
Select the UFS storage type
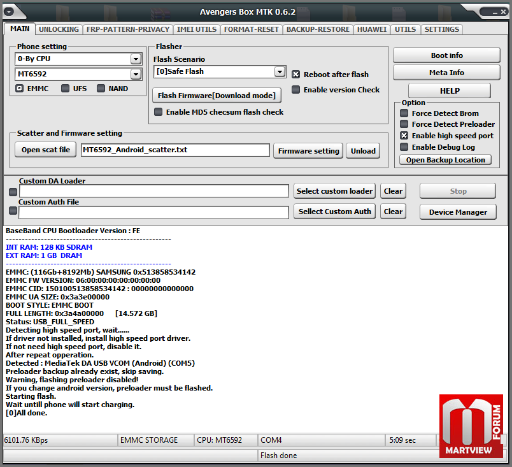pos(66,89)
